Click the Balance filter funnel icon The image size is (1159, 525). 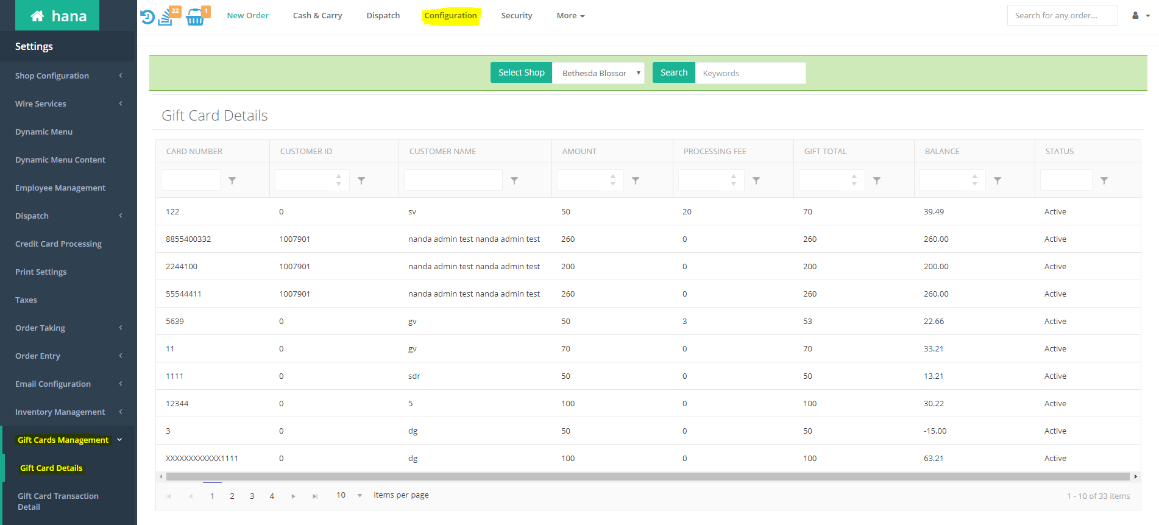click(x=998, y=181)
